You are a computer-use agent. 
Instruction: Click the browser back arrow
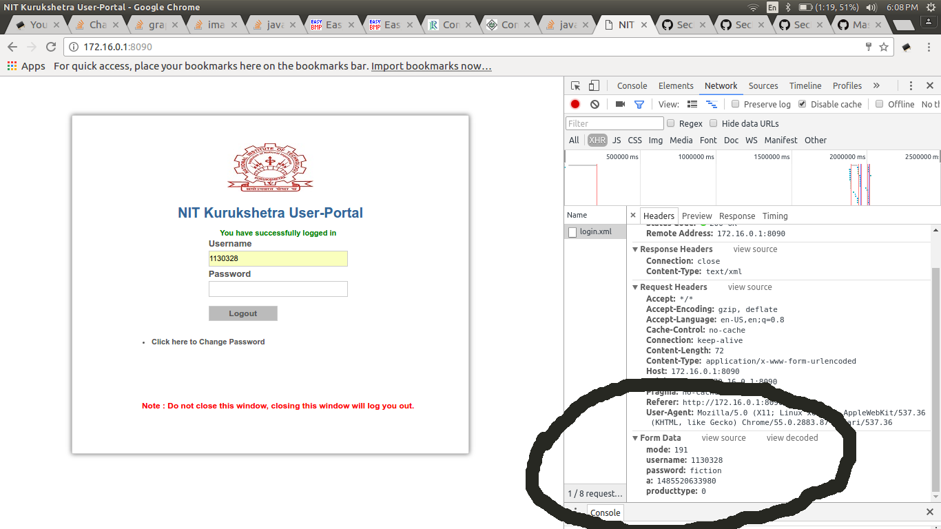click(12, 47)
